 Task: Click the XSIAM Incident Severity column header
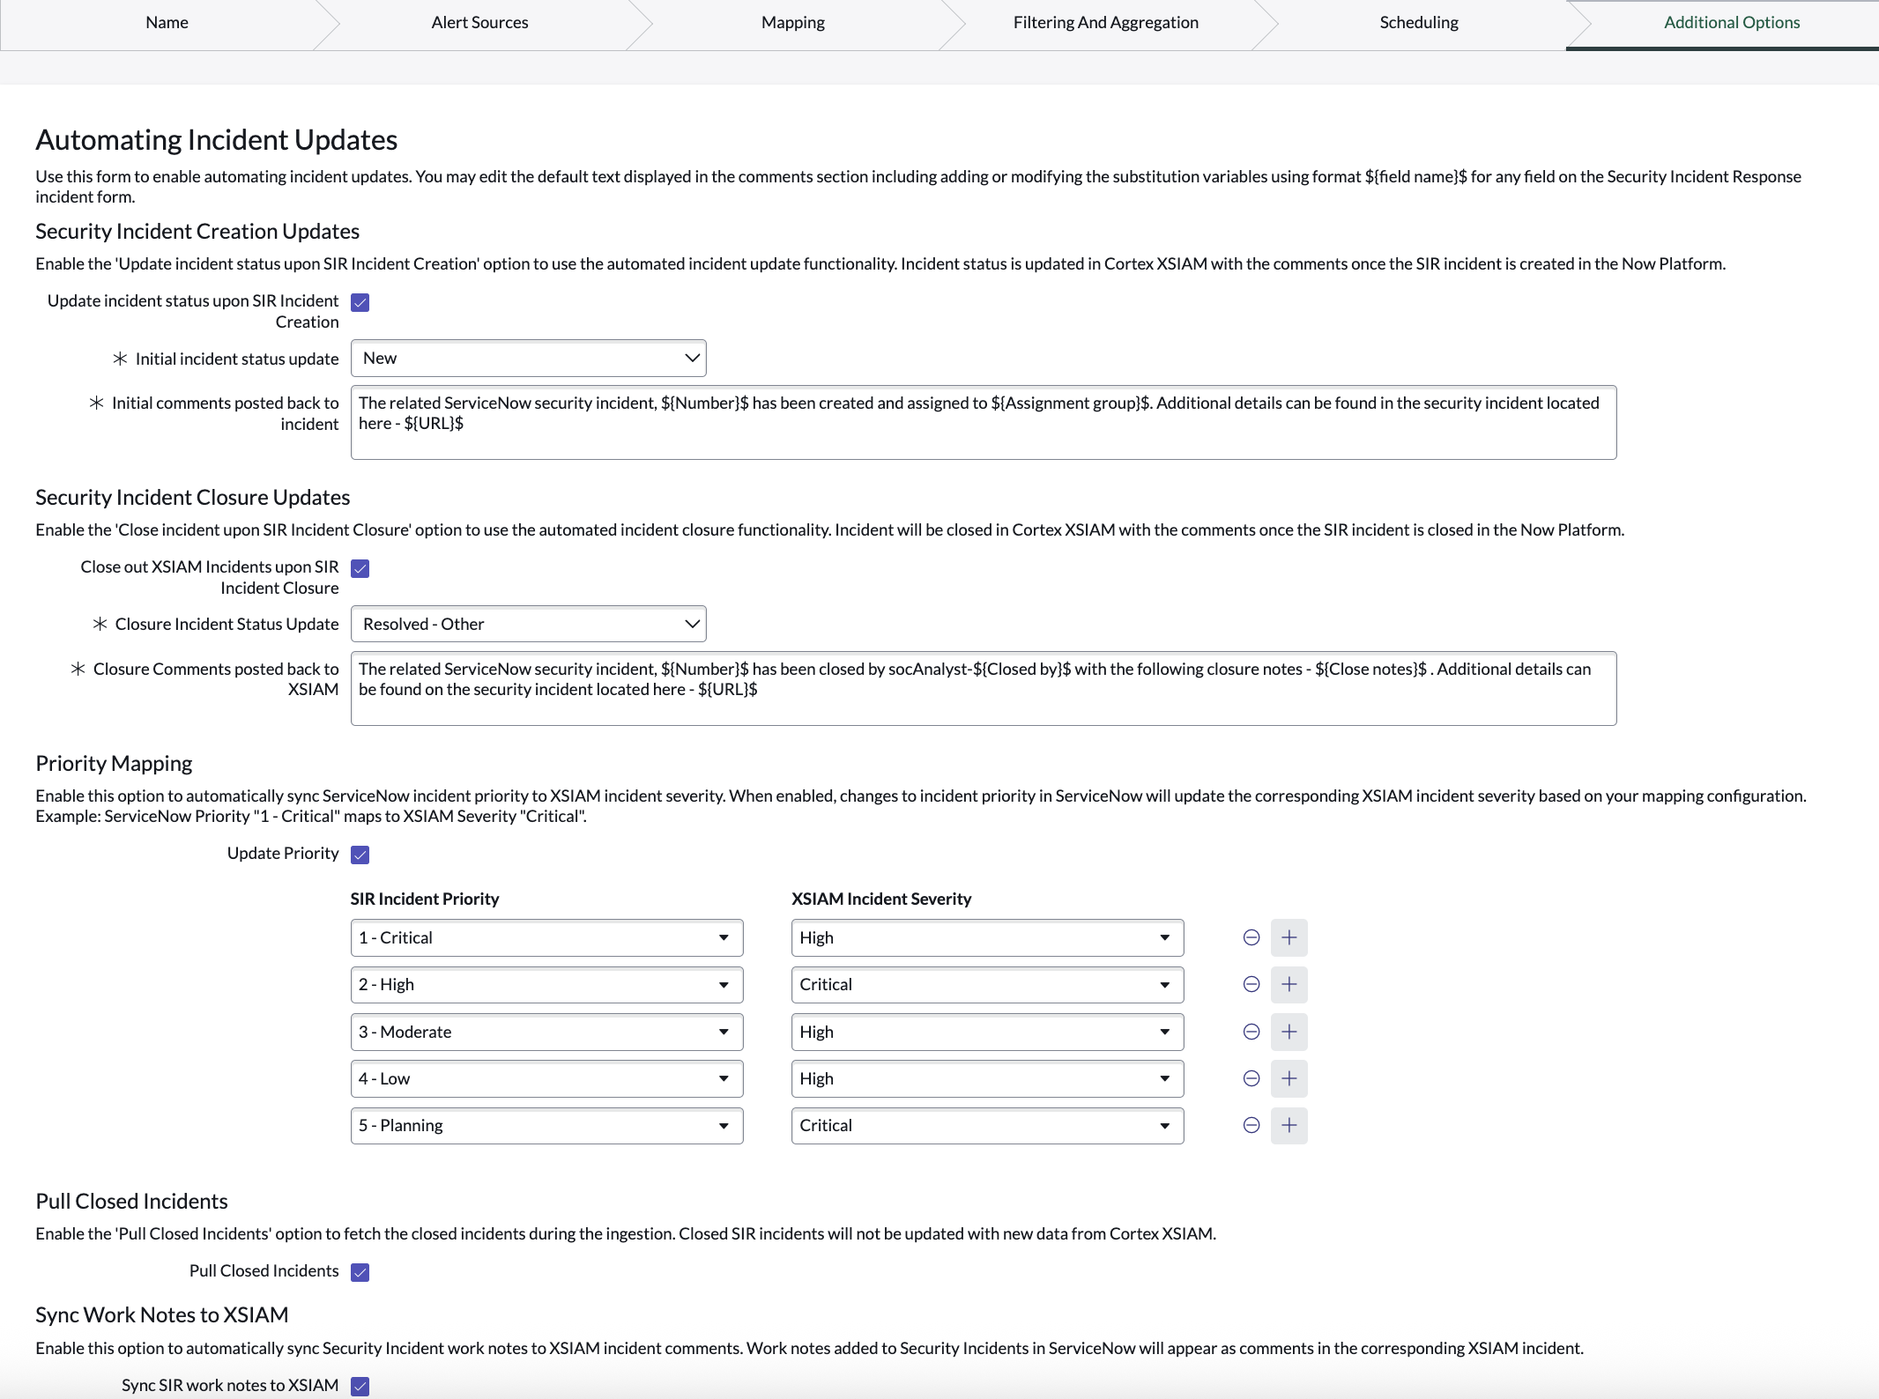tap(881, 899)
